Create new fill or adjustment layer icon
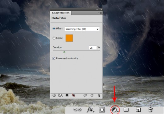This screenshot has width=164, height=114. click(115, 110)
